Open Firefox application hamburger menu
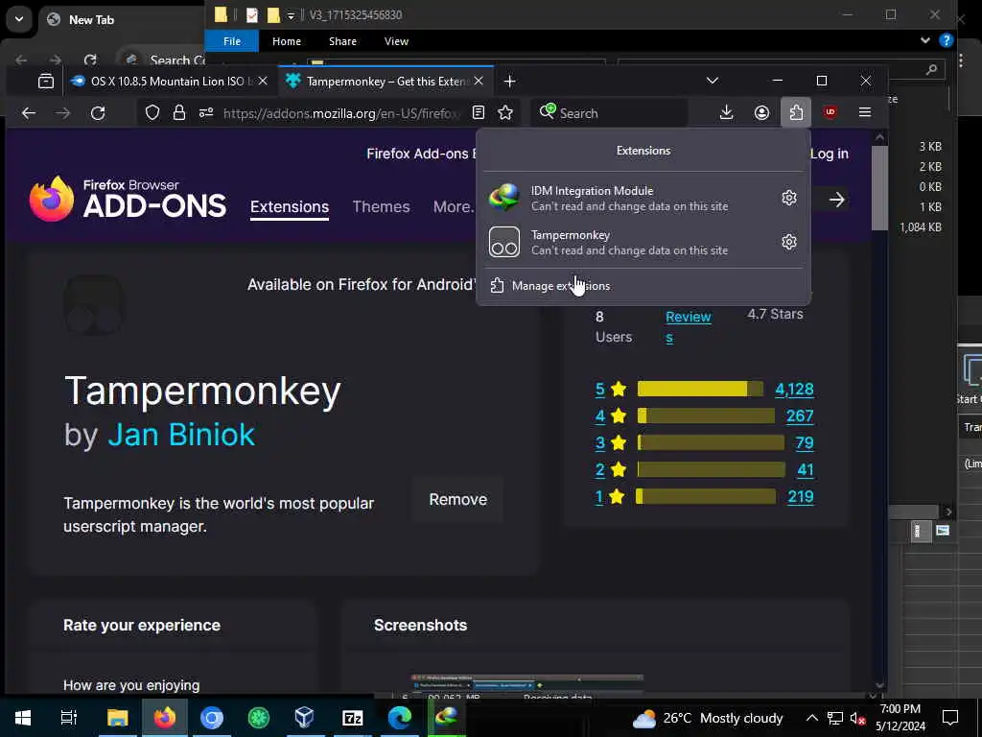This screenshot has height=737, width=982. [x=865, y=113]
